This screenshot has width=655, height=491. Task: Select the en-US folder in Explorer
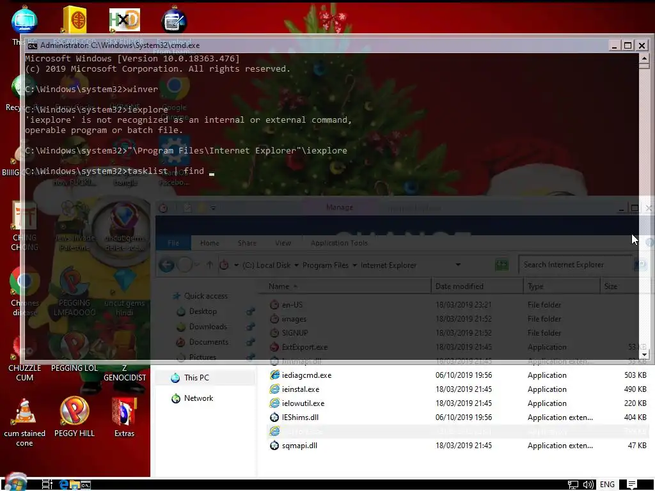[292, 305]
